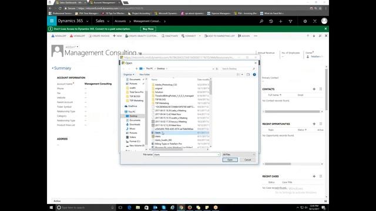Click the help icon in file dialog
The width and height of the screenshot is (376, 211).
(x=254, y=74)
